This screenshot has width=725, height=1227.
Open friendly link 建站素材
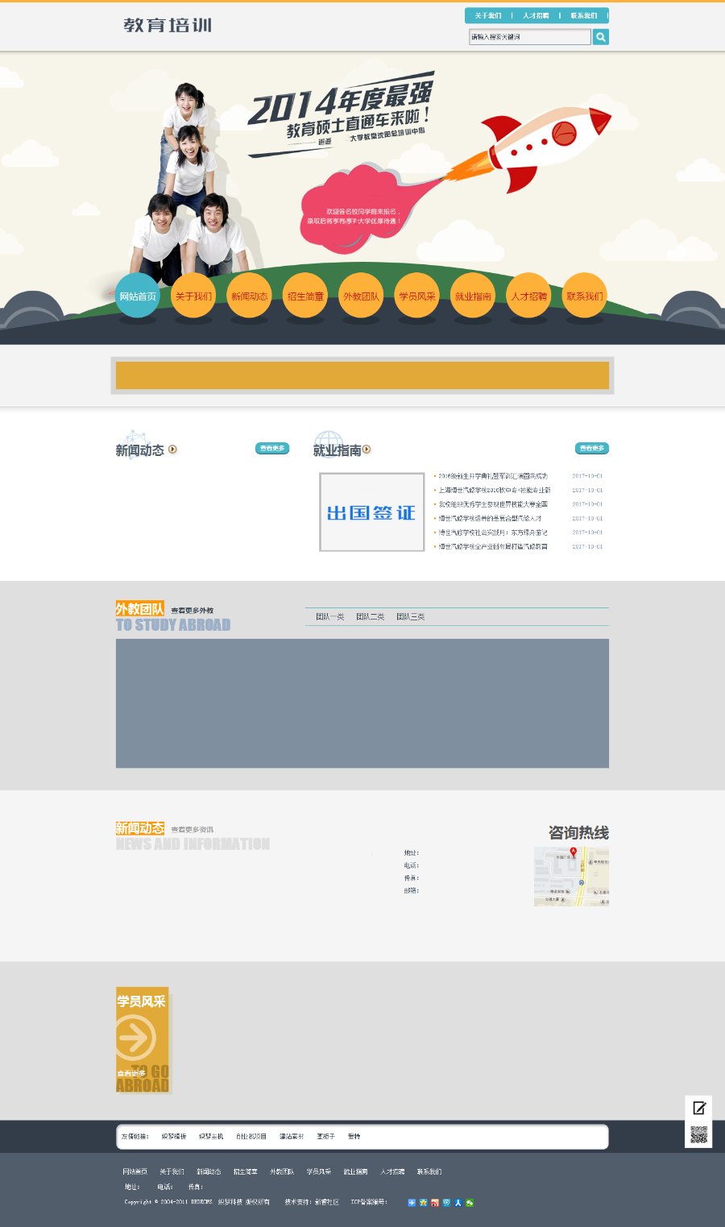(292, 1136)
